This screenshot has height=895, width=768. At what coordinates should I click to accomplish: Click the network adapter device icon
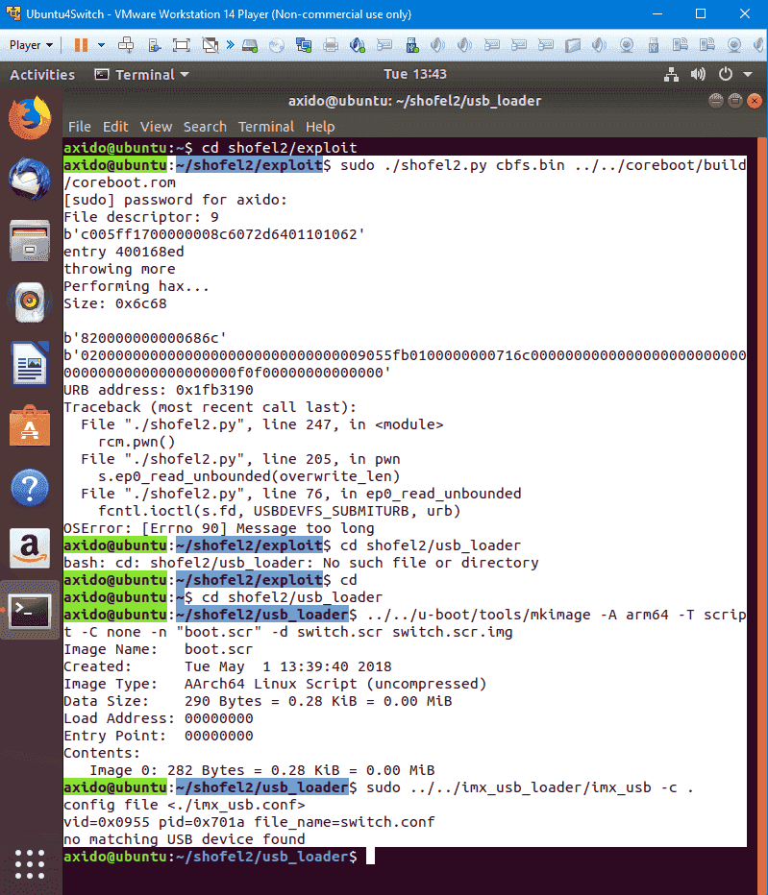tap(304, 45)
